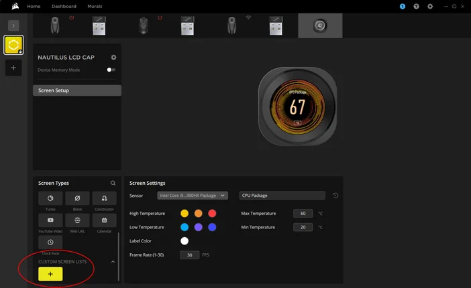Viewport: 471px width, 288px height.
Task: Expand the left sidebar with arrow
Action: click(x=13, y=25)
